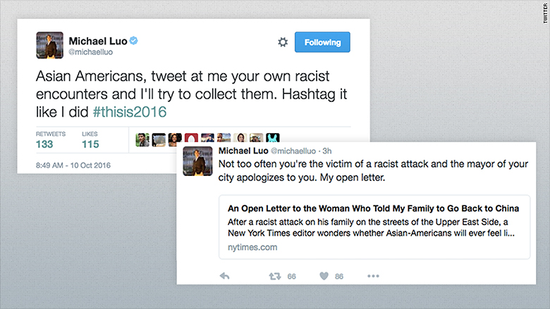Open the more options ellipsis
Viewport: 550px width, 309px height.
(x=373, y=276)
